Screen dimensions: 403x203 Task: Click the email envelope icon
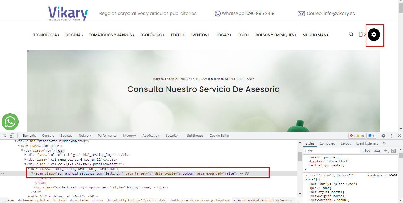coord(301,14)
